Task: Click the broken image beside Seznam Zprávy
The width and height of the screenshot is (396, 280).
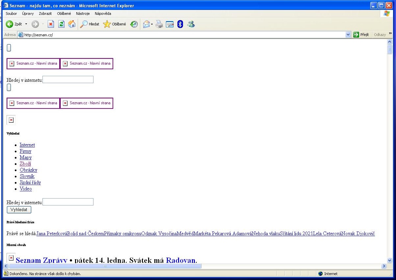Action: [11, 258]
